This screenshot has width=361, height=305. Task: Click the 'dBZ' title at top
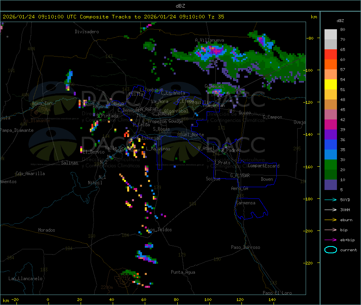tap(180, 6)
